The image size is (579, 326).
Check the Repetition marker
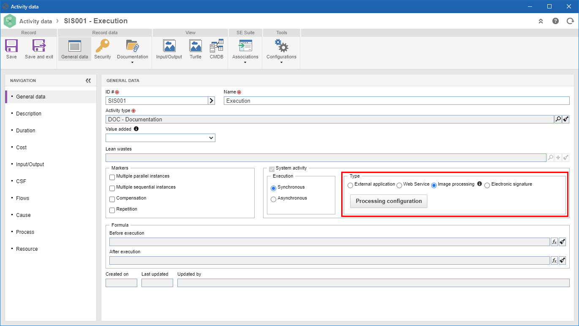112,210
